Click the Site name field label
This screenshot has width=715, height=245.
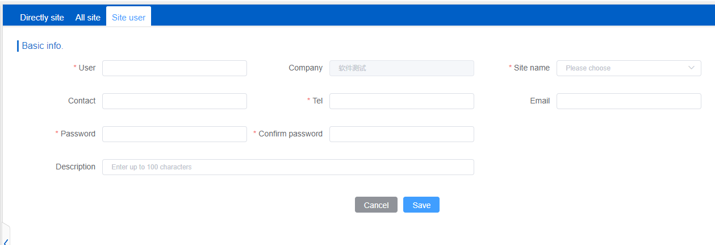click(x=532, y=68)
